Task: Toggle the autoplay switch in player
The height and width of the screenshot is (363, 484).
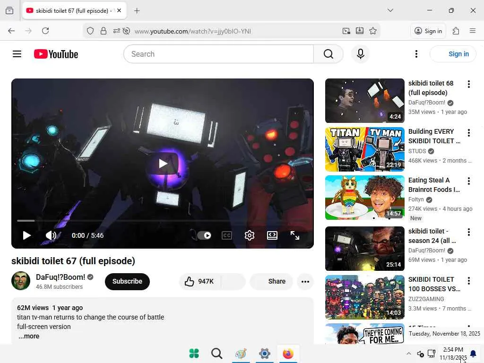Action: [x=204, y=235]
